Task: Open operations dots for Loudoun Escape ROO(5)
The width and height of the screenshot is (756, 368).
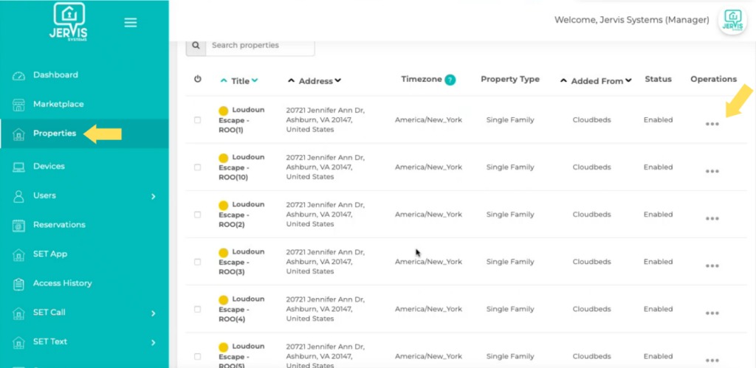Action: coord(712,360)
